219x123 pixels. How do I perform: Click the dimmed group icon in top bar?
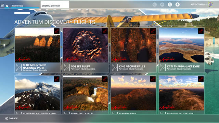pos(162,4)
